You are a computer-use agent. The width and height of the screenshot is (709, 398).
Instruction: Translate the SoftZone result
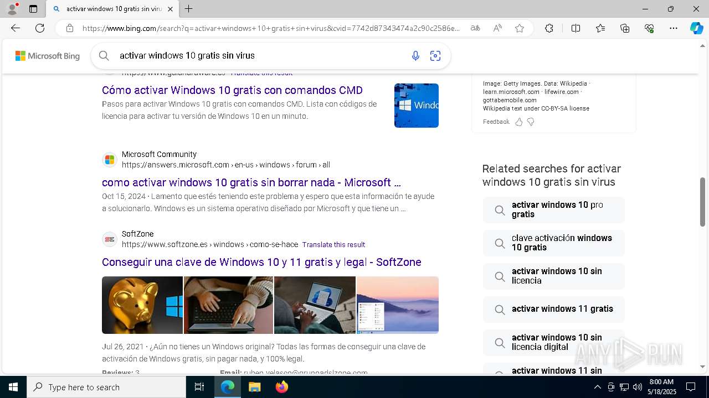pos(333,244)
